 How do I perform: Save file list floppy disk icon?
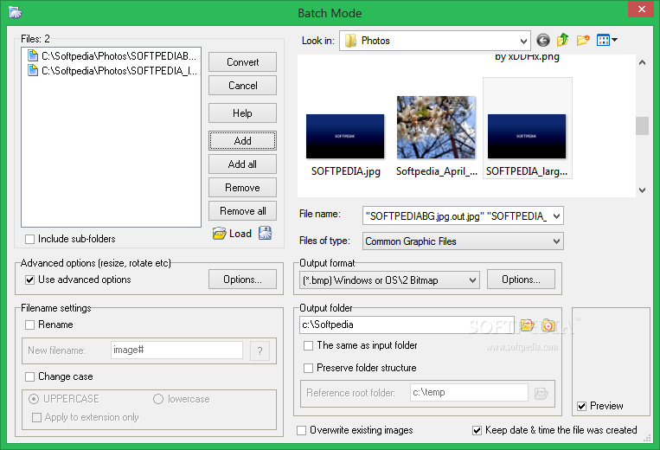click(x=266, y=233)
